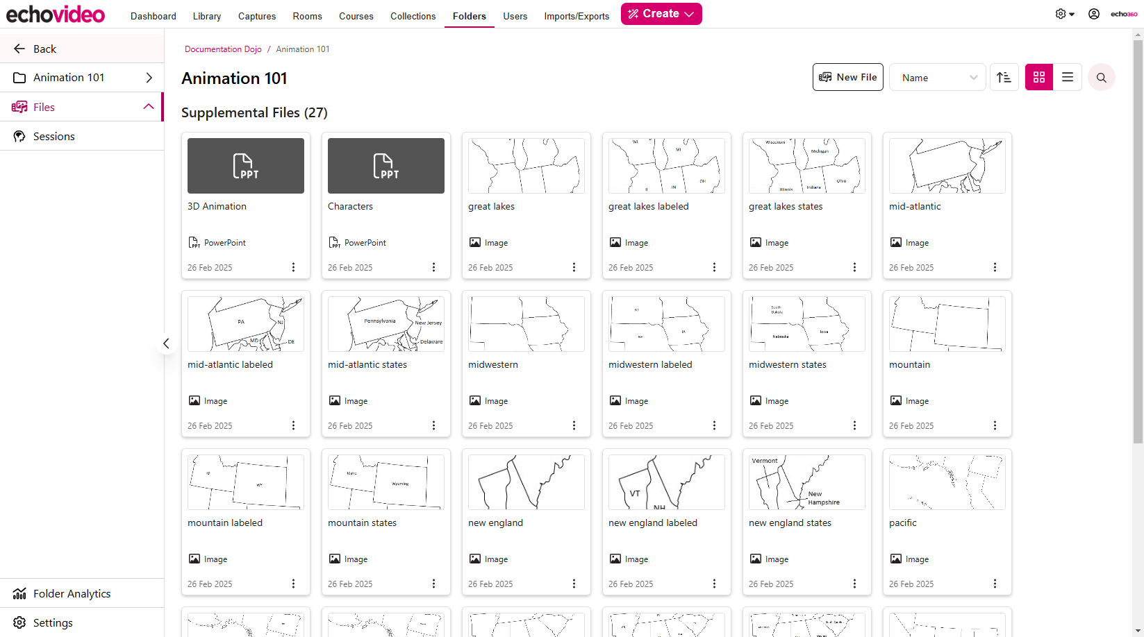
Task: Open the Courses tab
Action: coord(356,16)
